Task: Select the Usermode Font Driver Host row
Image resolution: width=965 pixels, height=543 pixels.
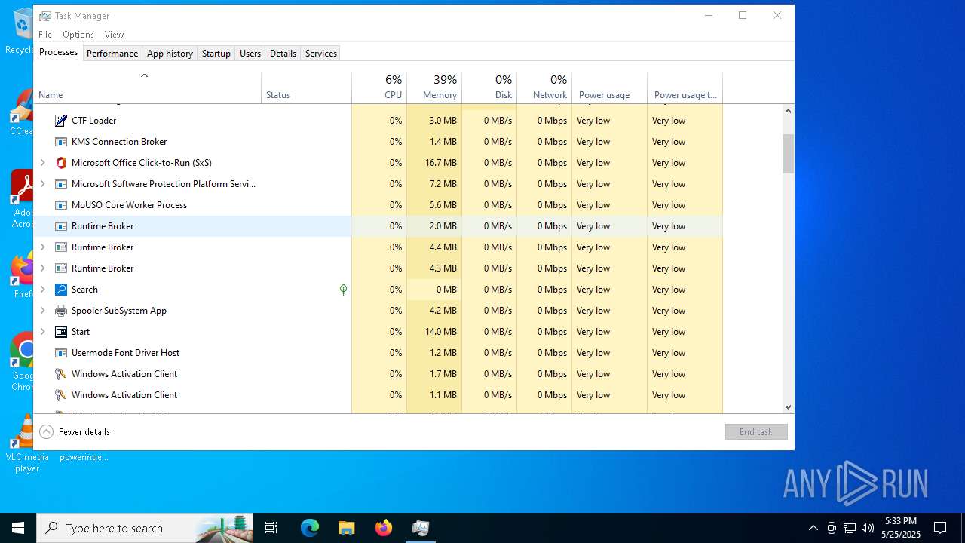Action: point(378,353)
